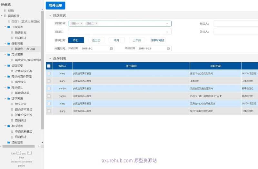
Task: Open the 清单录入 page
Action: [x=21, y=82]
